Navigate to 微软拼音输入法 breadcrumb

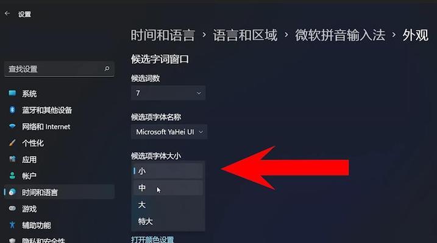(x=340, y=35)
